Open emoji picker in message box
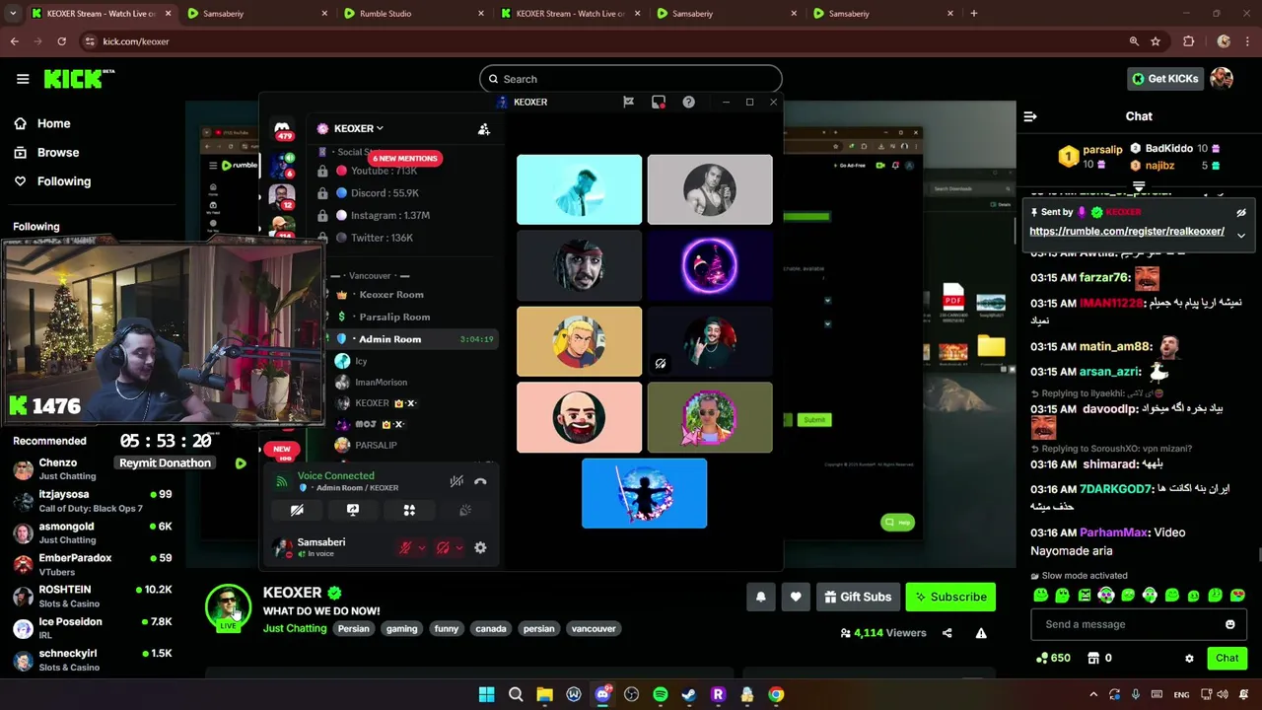Image resolution: width=1262 pixels, height=710 pixels. tap(1229, 624)
